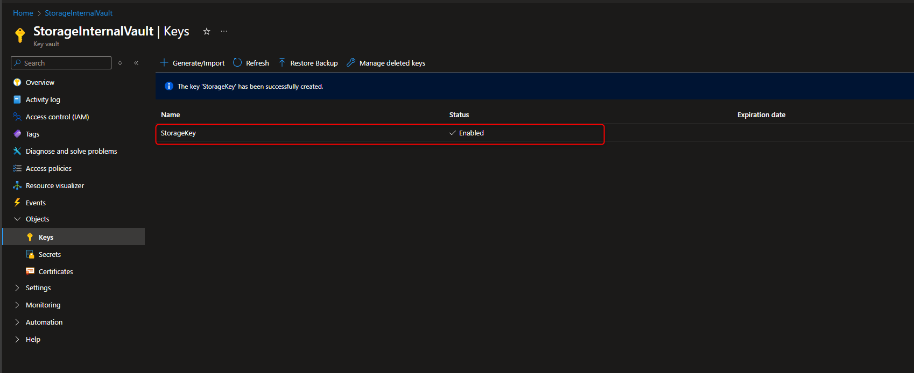This screenshot has width=914, height=373.
Task: Click the circular Refresh icon
Action: pos(237,62)
